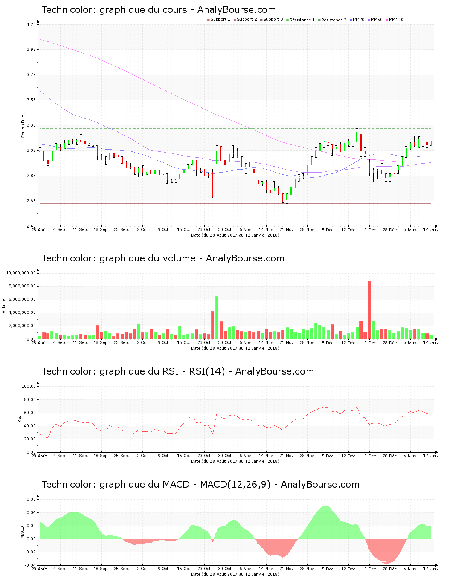Click '5 Déc' date on RSI chart axis

tap(328, 456)
